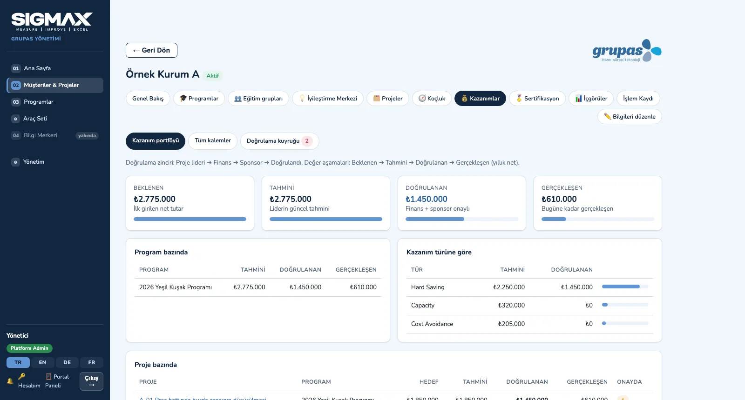This screenshot has width=745, height=400.
Task: Click Bilgileri düzenle pencil button
Action: [630, 117]
